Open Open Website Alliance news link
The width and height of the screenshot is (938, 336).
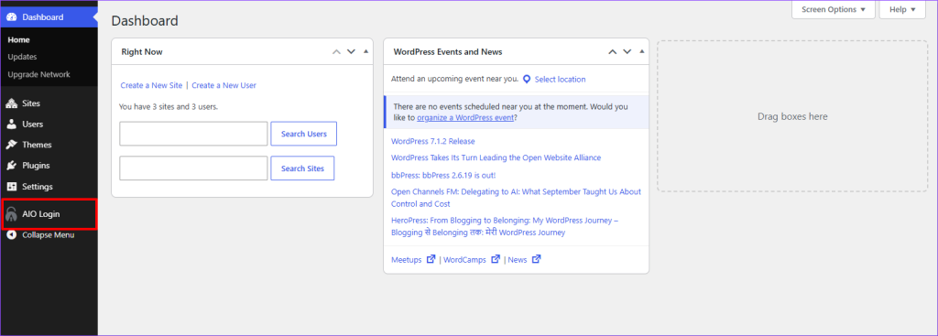tap(496, 157)
